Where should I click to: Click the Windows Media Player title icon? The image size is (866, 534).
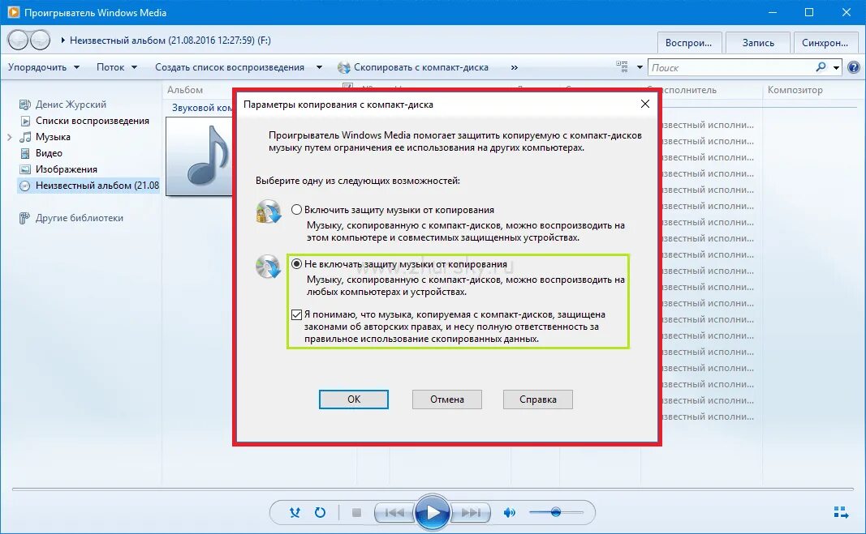click(x=13, y=12)
